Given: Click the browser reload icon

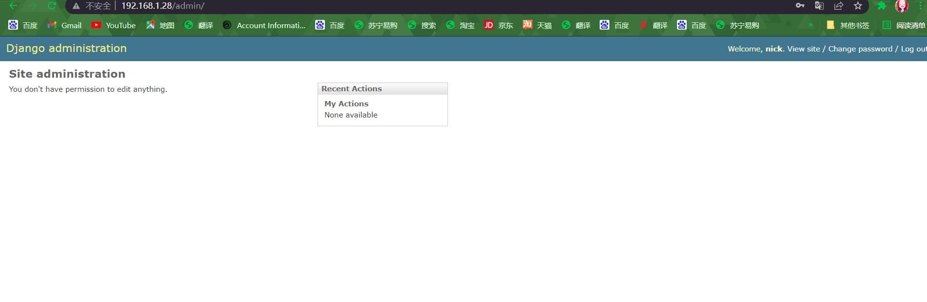Looking at the screenshot, I should click(52, 6).
